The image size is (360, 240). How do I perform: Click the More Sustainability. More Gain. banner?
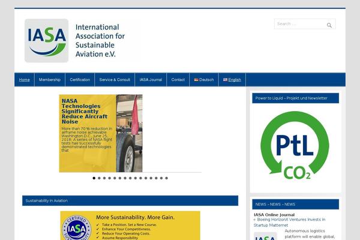click(130, 226)
